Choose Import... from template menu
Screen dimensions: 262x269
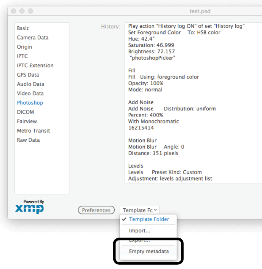(140, 231)
